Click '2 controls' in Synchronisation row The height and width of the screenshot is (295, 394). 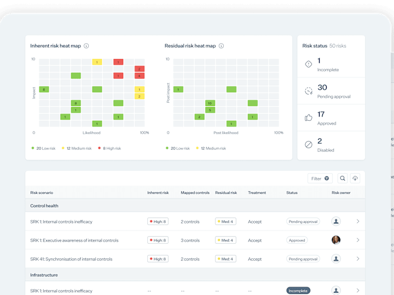[190, 259]
